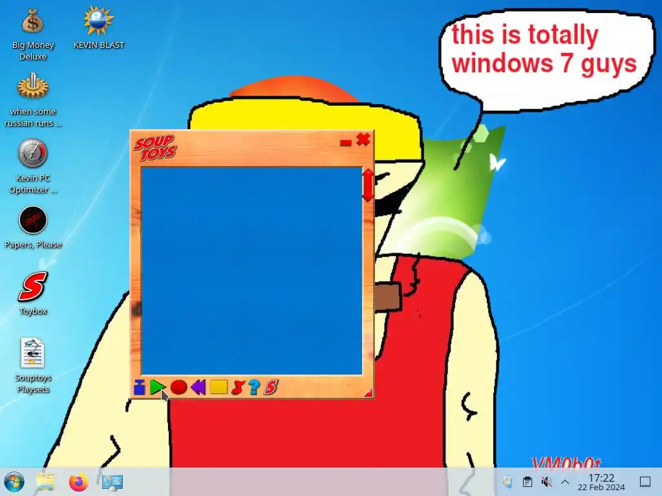Select the Souptoys Playsets file icon
The width and height of the screenshot is (662, 496).
[33, 366]
